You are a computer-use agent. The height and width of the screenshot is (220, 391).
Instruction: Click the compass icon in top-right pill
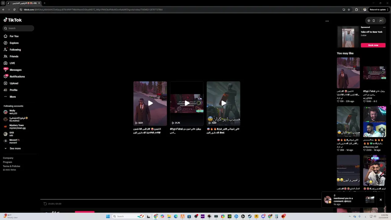click(x=369, y=21)
